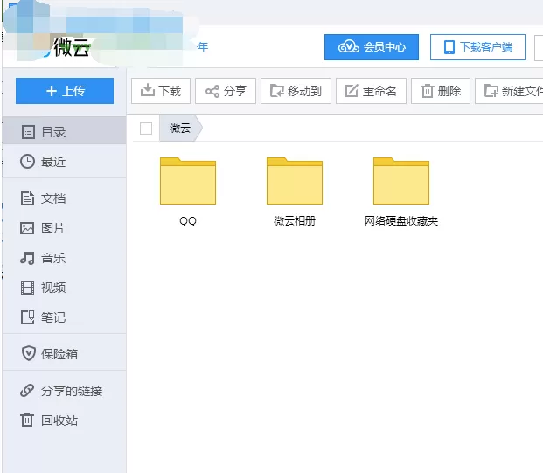Show Videos (视频) category
The width and height of the screenshot is (543, 473).
(64, 288)
